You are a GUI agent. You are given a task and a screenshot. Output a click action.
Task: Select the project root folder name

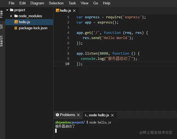click(x=19, y=10)
